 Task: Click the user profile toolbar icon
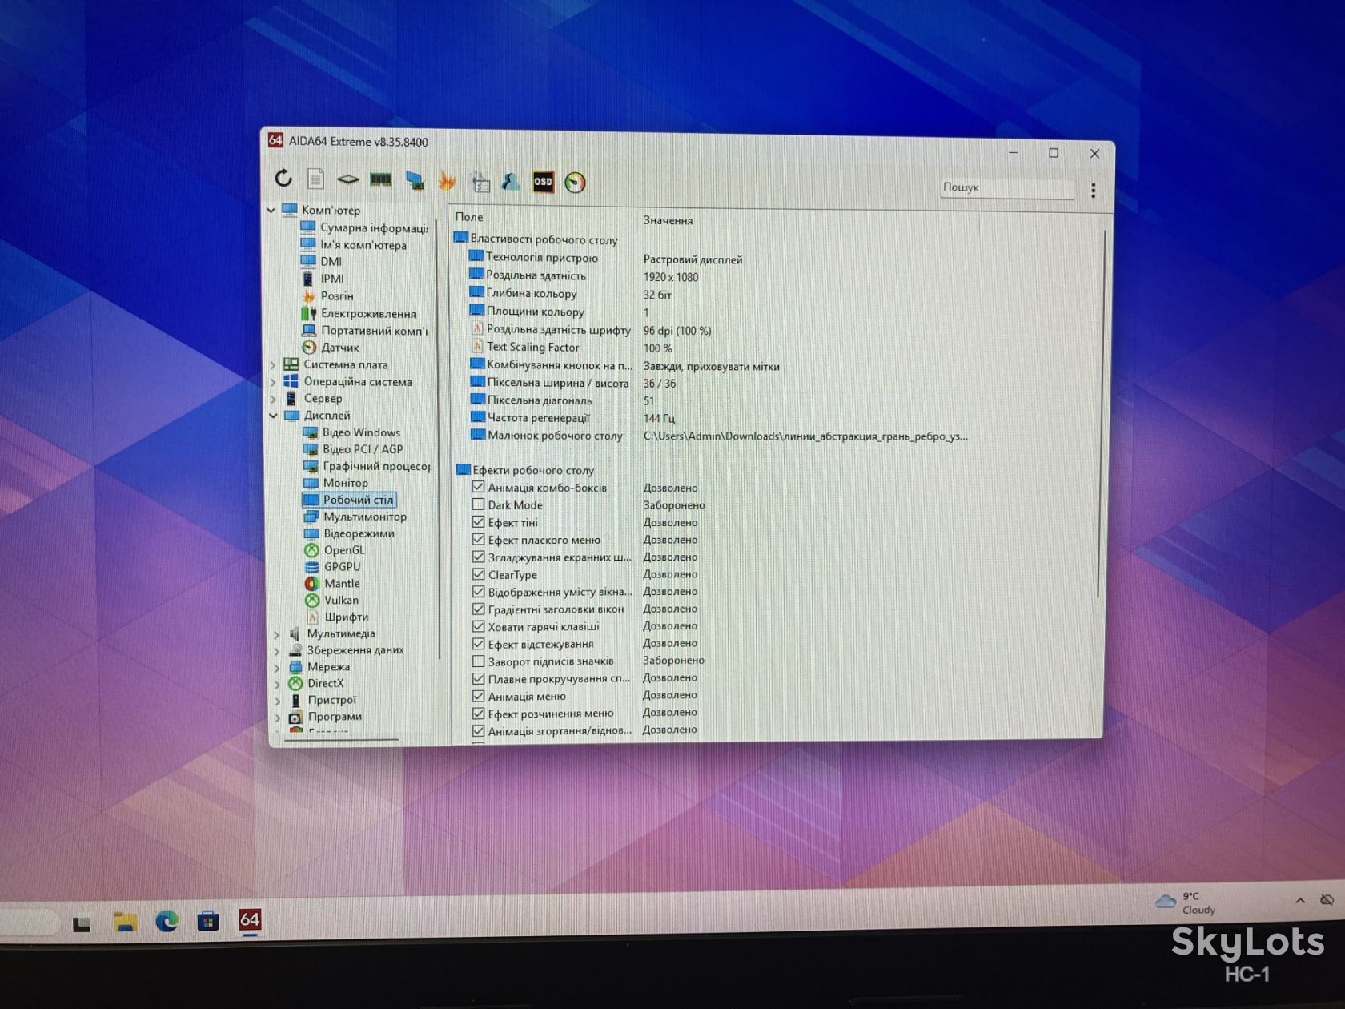tap(511, 182)
